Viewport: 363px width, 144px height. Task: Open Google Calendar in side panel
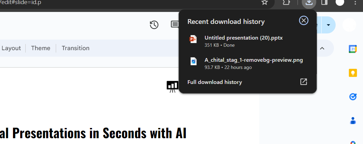(x=353, y=49)
